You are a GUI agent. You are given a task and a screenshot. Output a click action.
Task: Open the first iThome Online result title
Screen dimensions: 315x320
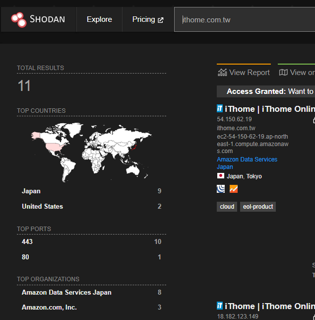(270, 109)
